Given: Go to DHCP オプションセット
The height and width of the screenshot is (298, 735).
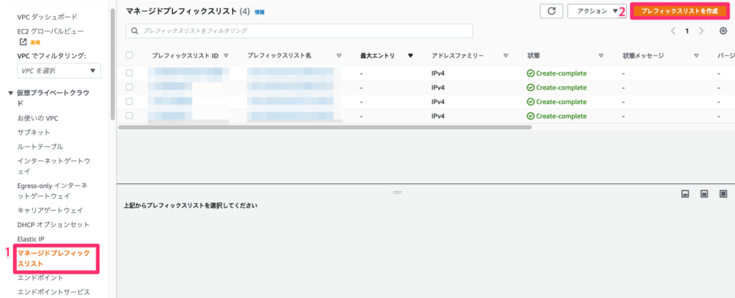Looking at the screenshot, I should tap(54, 225).
